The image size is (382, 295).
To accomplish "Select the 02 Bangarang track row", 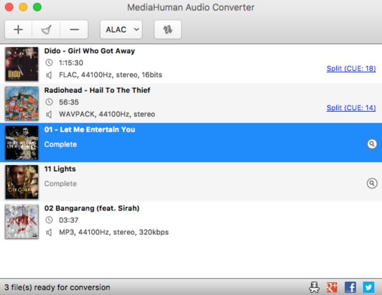I will (191, 221).
